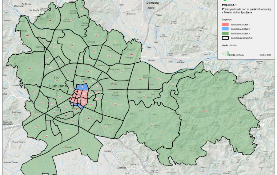Image resolution: width=277 pixels, height=175 pixels.
Task: Click the Domžale town label
Action: pos(152,2)
